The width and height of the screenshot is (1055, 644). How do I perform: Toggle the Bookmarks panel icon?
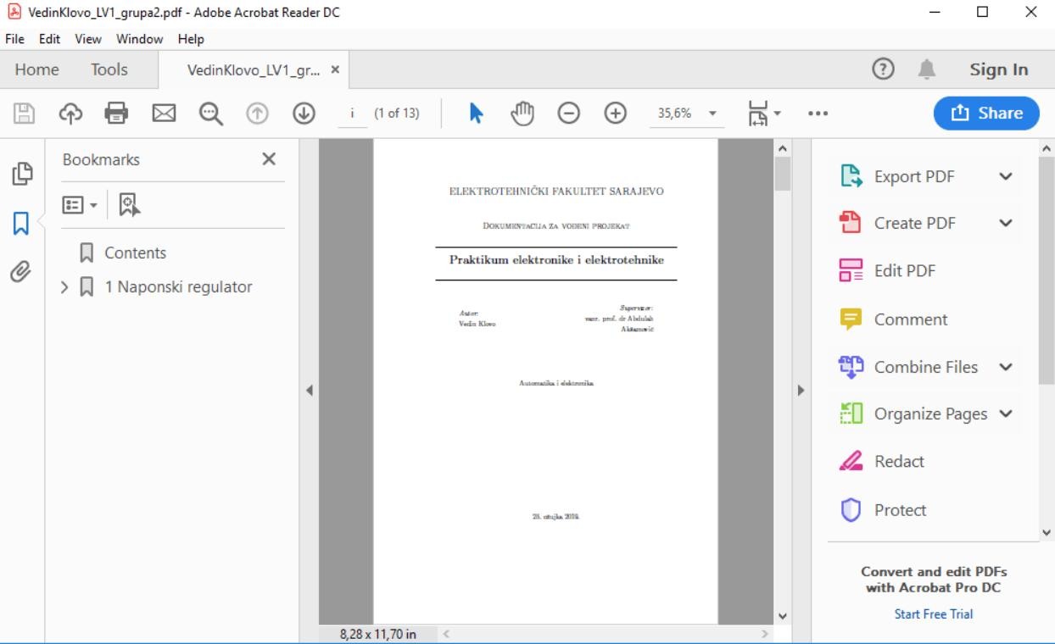click(21, 223)
